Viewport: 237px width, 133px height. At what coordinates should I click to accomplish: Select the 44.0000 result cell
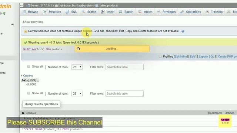pos(31,85)
